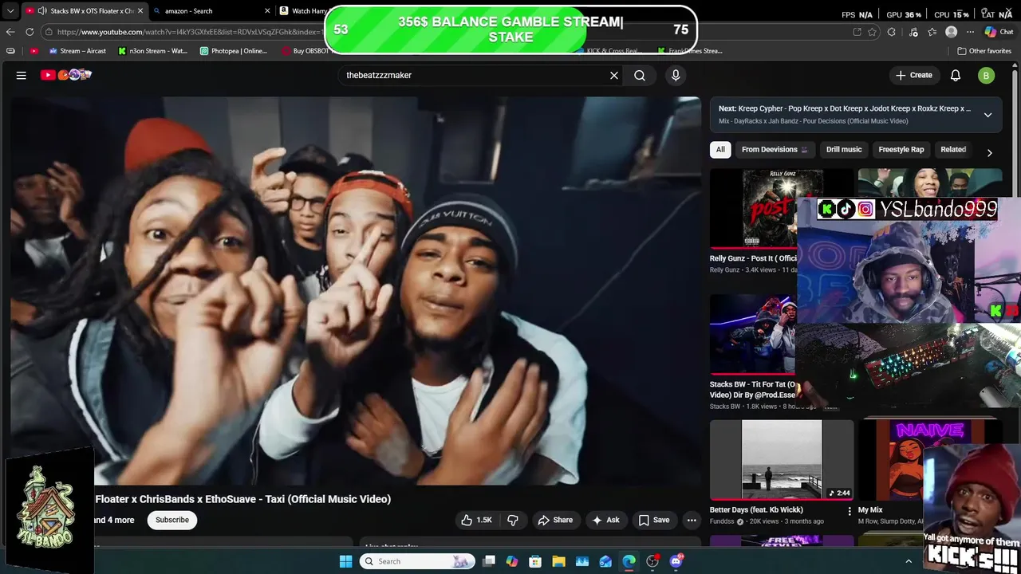Open Relly Gunz - Post It video title
This screenshot has height=574, width=1021.
(753, 258)
